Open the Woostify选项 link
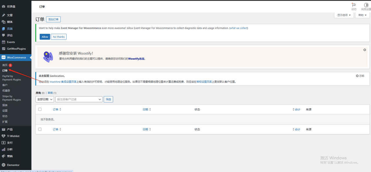 point(137,59)
